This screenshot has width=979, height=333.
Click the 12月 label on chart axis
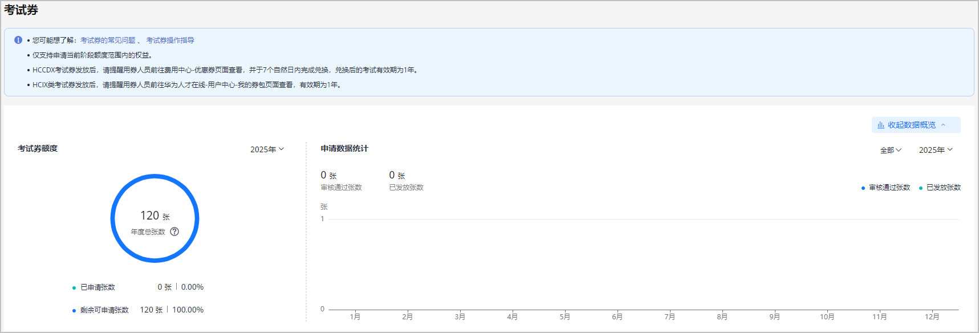click(x=932, y=316)
